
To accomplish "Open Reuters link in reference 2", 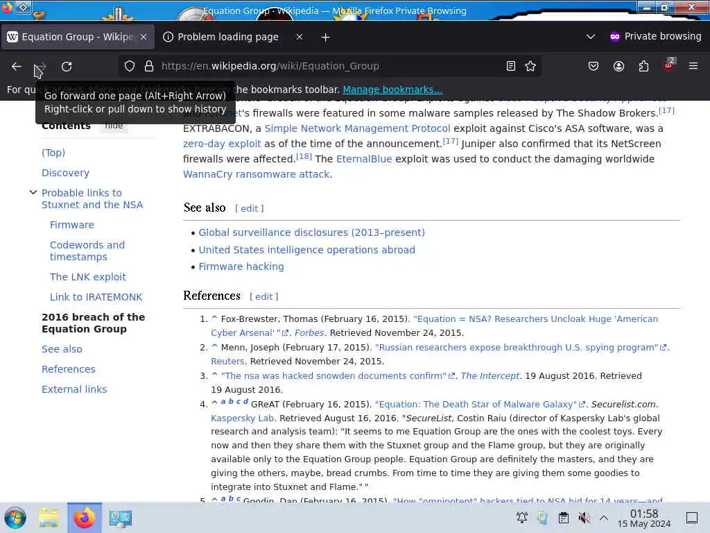I will tap(227, 361).
